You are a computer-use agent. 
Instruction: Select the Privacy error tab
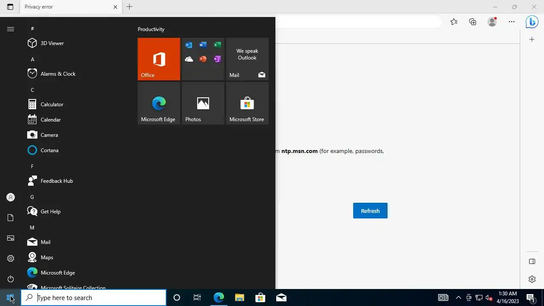(70, 7)
